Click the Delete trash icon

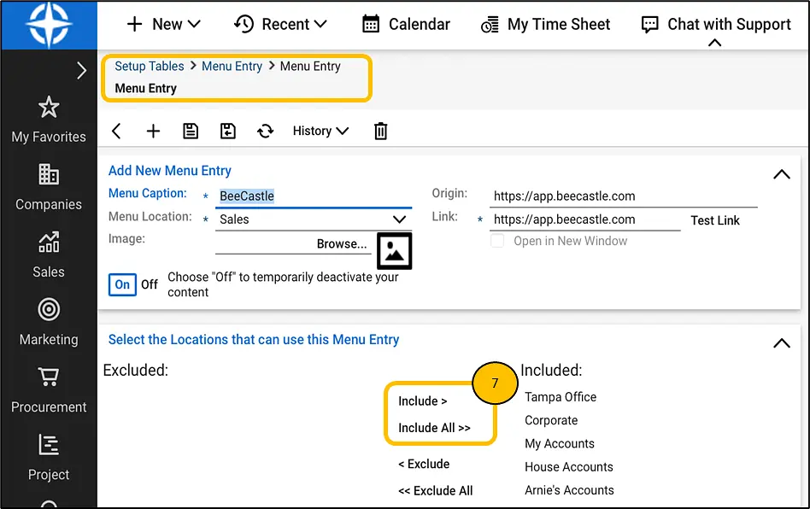[x=381, y=132]
